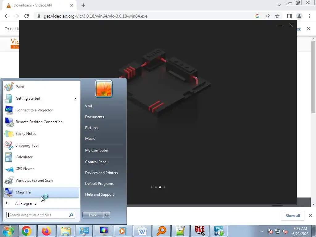Bookmark this tab with star icon
This screenshot has width=316, height=237.
click(x=277, y=16)
